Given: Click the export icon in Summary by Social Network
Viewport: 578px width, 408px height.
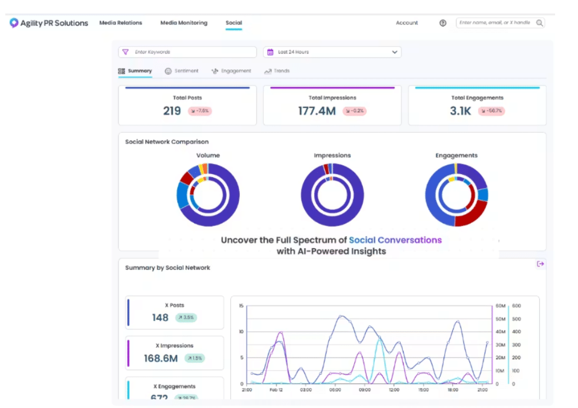Looking at the screenshot, I should [x=540, y=264].
